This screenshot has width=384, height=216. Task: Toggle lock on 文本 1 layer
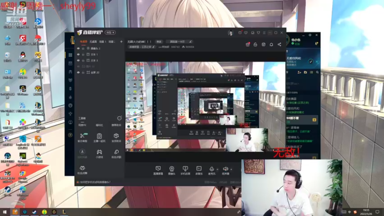pyautogui.click(x=83, y=54)
